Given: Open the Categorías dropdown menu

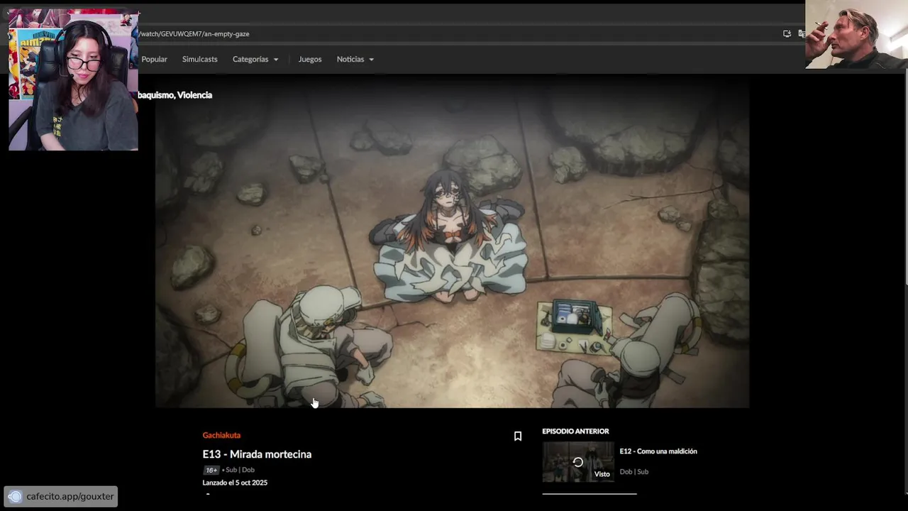Looking at the screenshot, I should 255,59.
